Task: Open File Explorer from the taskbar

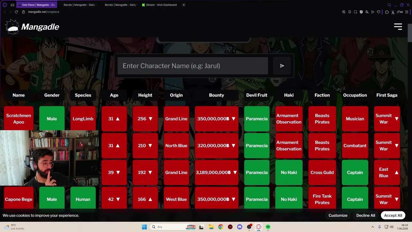Action: pos(211,227)
